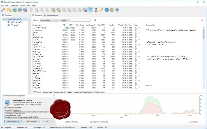Select the WORKGROUP (2/2) tree item
Screen dimensions: 207x129
tap(15, 20)
